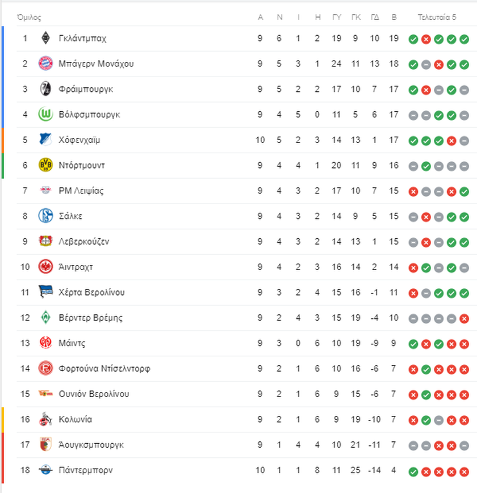Click the Τελευταία 5 column header

click(437, 17)
